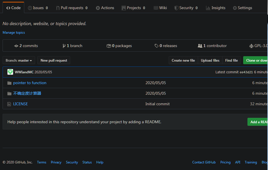The width and height of the screenshot is (268, 170).
Task: Open the Projects tab
Action: click(x=133, y=8)
